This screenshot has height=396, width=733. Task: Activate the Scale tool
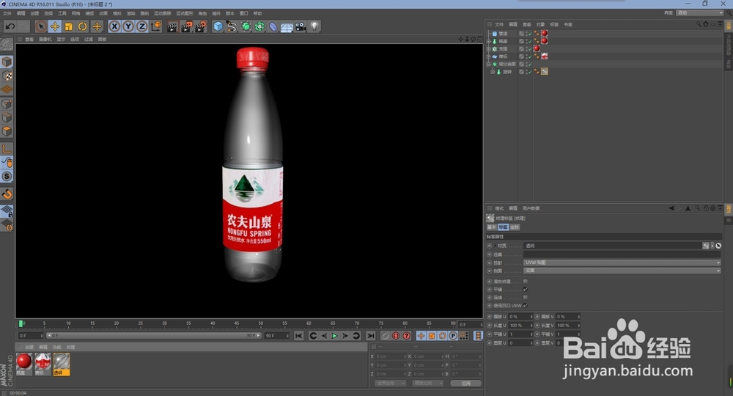(69, 26)
